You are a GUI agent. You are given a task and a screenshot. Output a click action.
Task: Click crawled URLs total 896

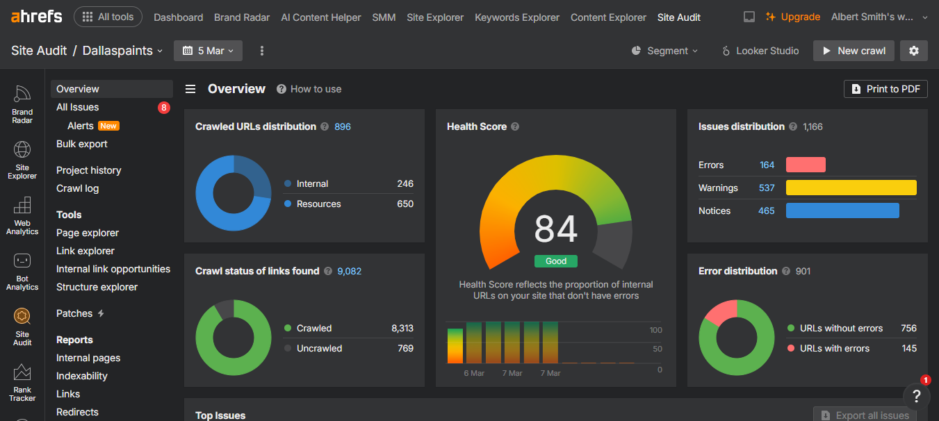point(343,126)
